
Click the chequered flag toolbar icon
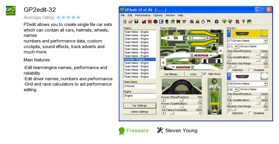click(x=209, y=22)
